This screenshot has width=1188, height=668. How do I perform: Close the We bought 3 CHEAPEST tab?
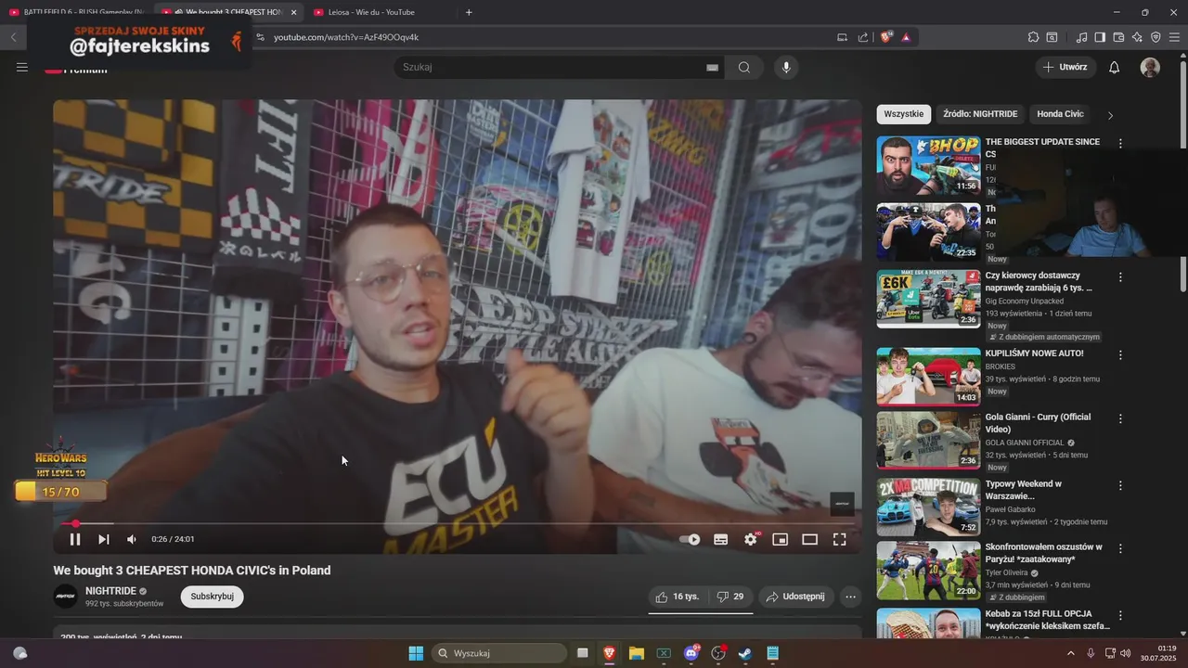[x=293, y=12]
